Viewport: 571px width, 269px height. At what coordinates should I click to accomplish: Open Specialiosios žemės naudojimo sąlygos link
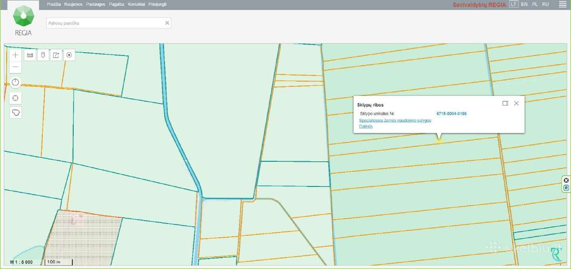[x=395, y=121]
